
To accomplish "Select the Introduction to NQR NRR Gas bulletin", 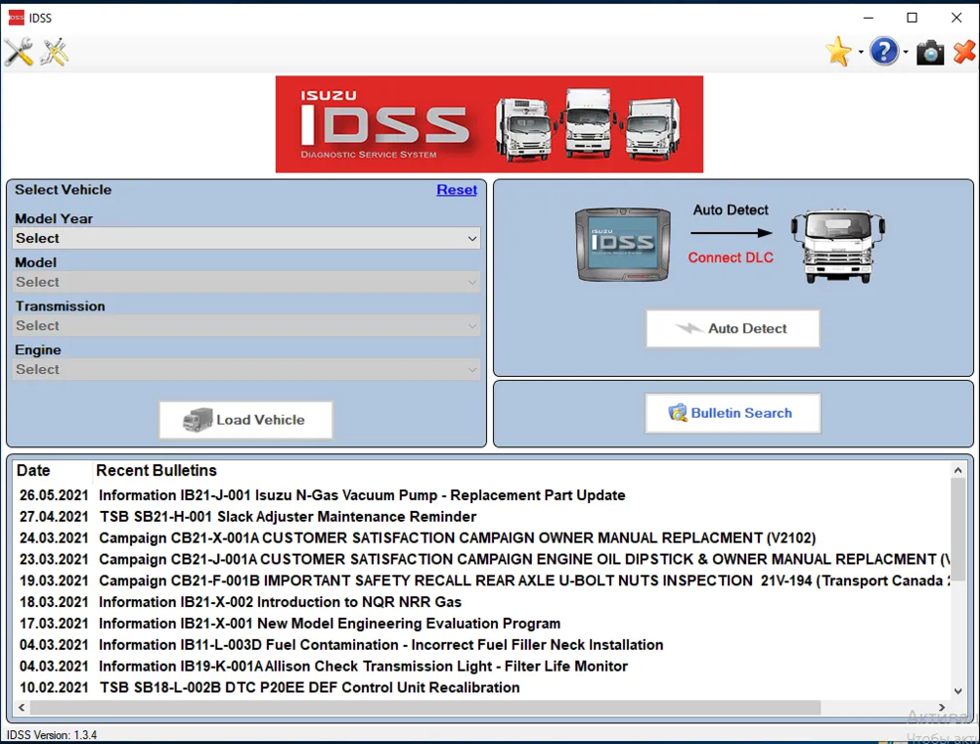I will pyautogui.click(x=280, y=602).
